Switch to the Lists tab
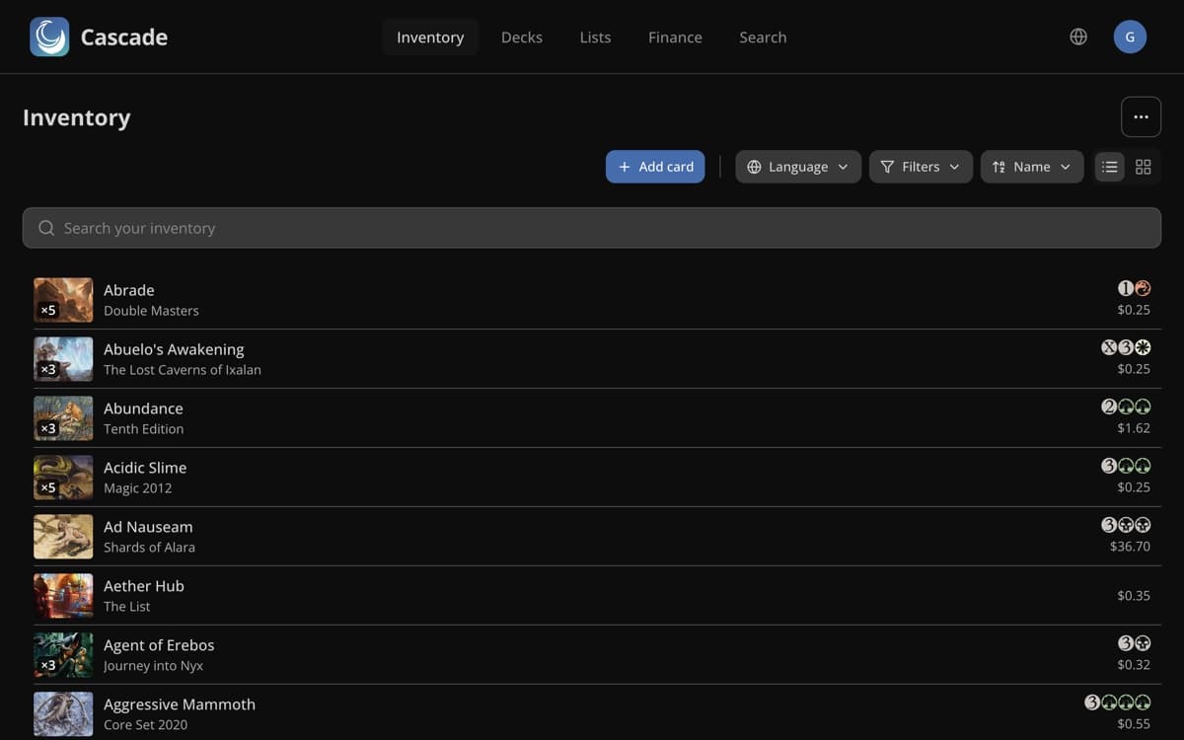The width and height of the screenshot is (1184, 740). (595, 37)
